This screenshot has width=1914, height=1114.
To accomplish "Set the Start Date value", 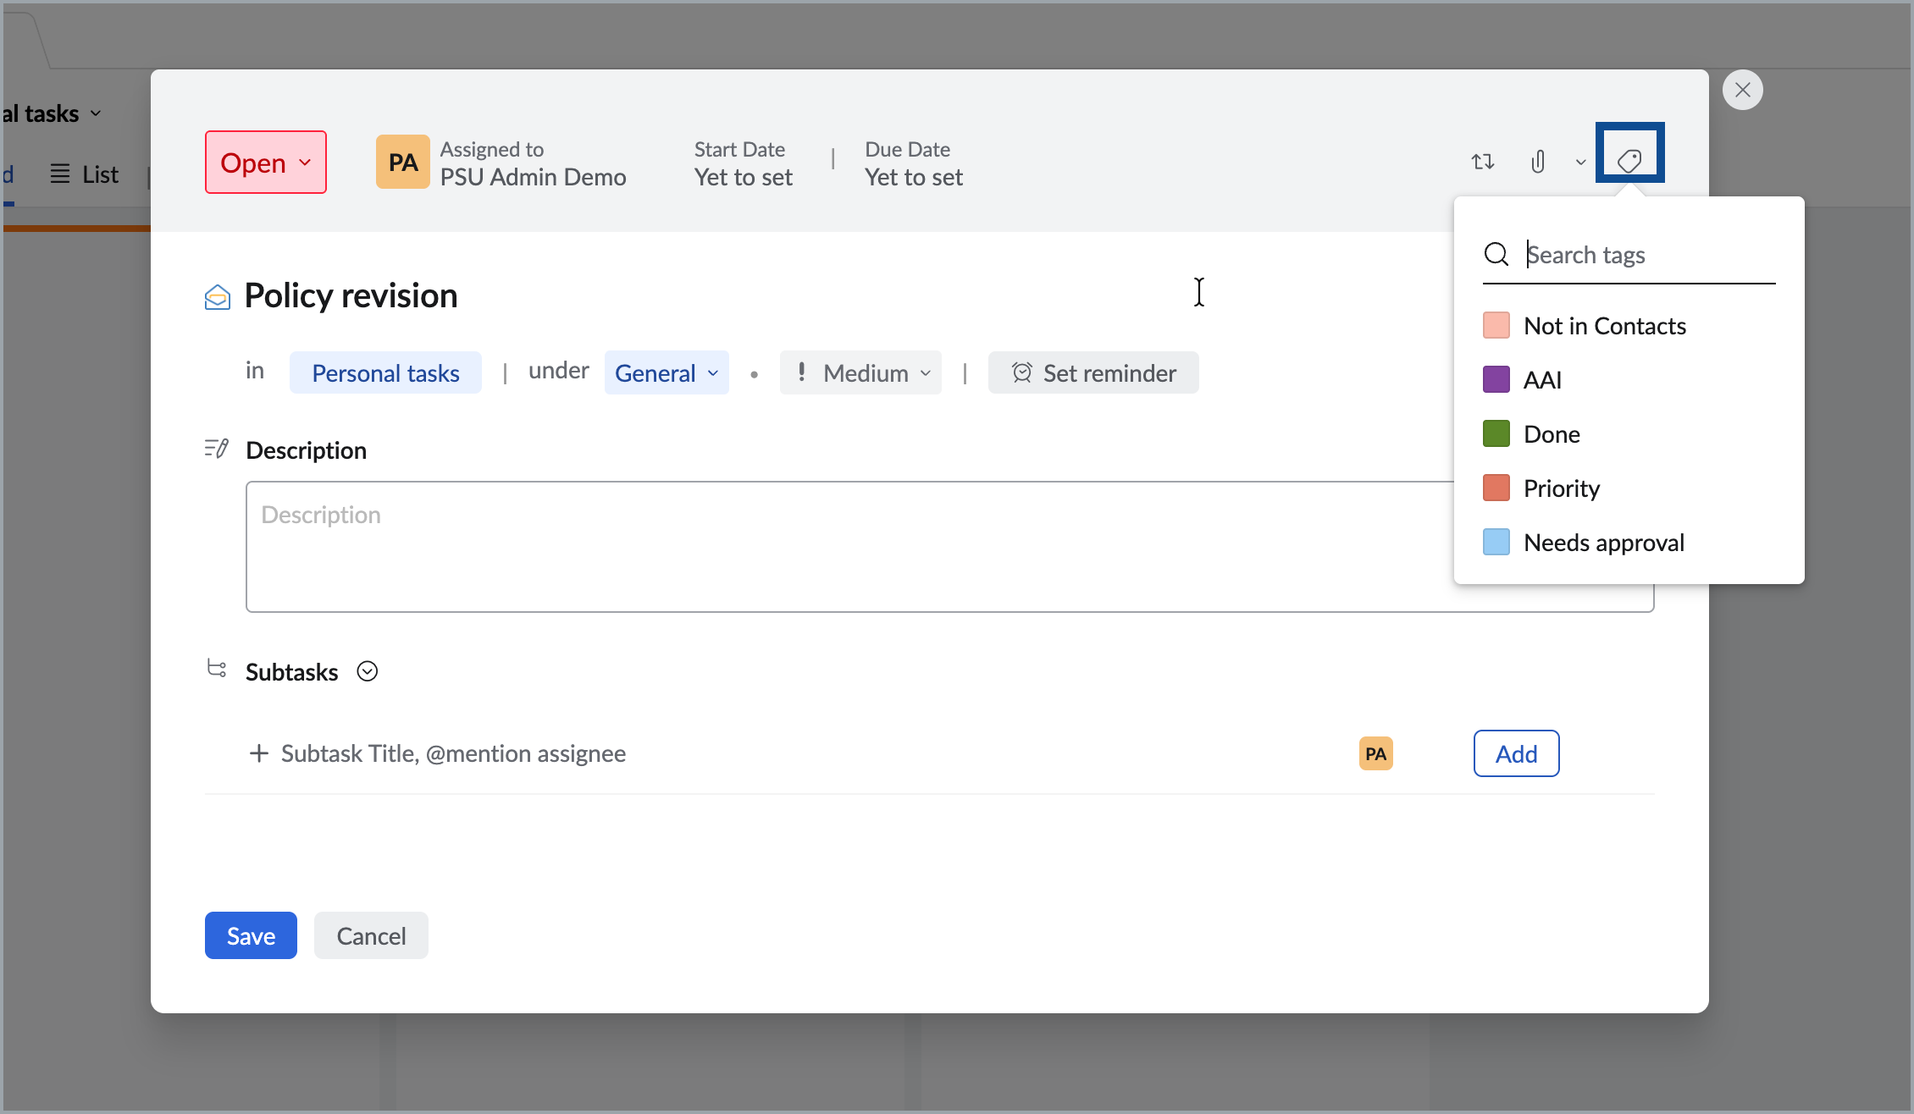I will pos(743,177).
